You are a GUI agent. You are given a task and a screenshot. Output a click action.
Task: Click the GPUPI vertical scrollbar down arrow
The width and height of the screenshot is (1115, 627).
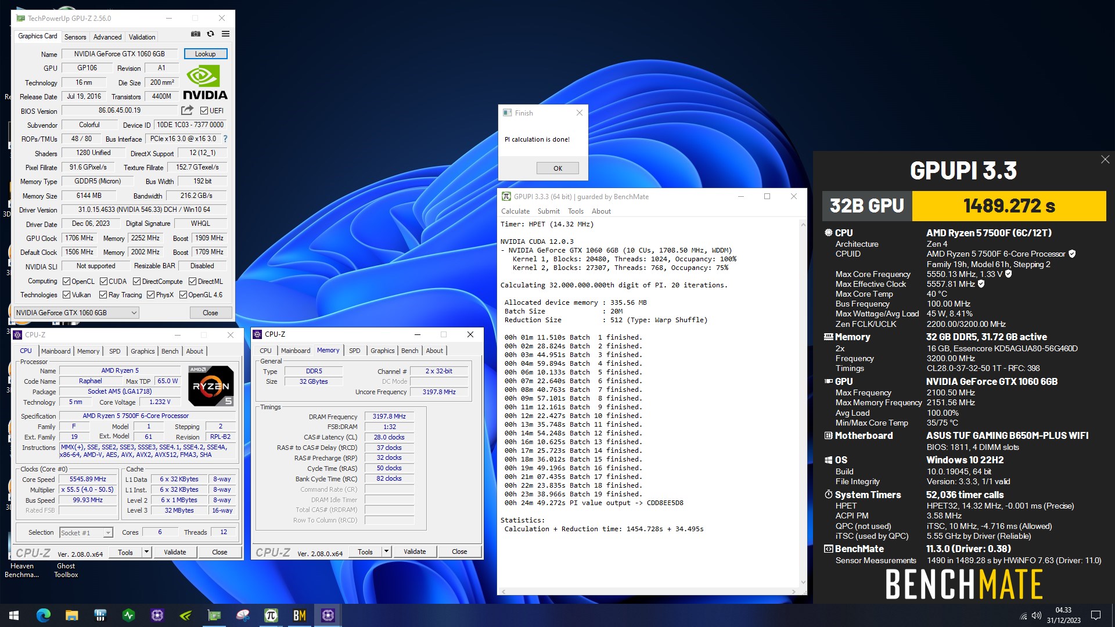(803, 582)
